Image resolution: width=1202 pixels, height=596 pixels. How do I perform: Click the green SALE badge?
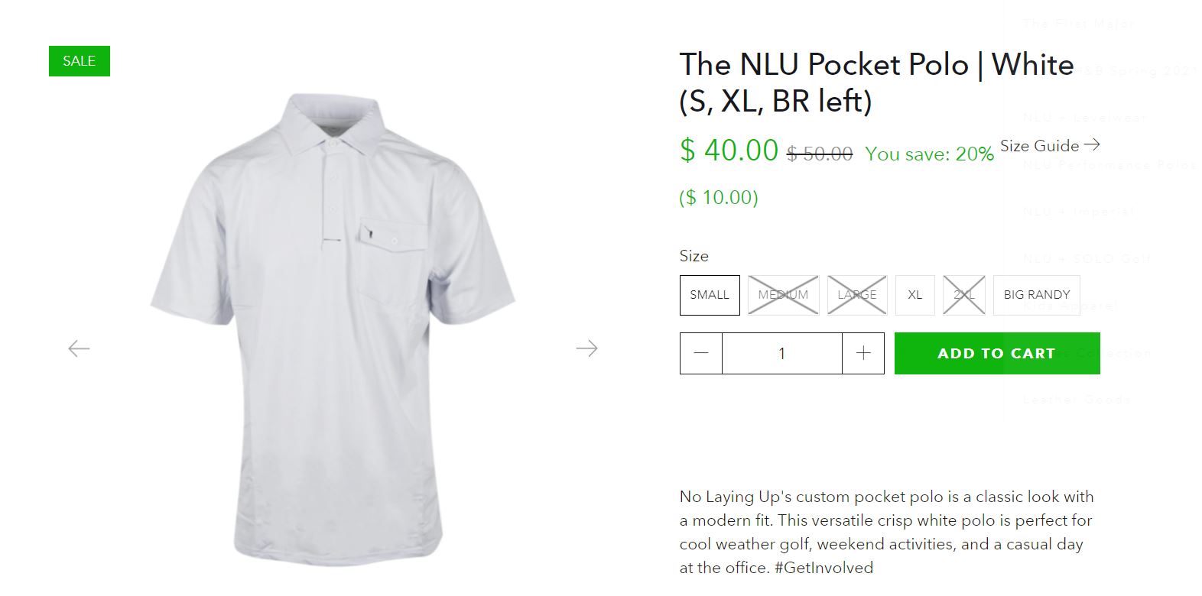click(80, 61)
